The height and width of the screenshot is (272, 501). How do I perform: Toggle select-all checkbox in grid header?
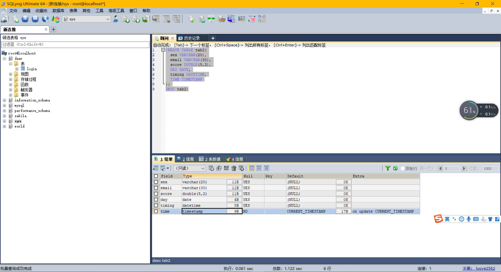(156, 176)
